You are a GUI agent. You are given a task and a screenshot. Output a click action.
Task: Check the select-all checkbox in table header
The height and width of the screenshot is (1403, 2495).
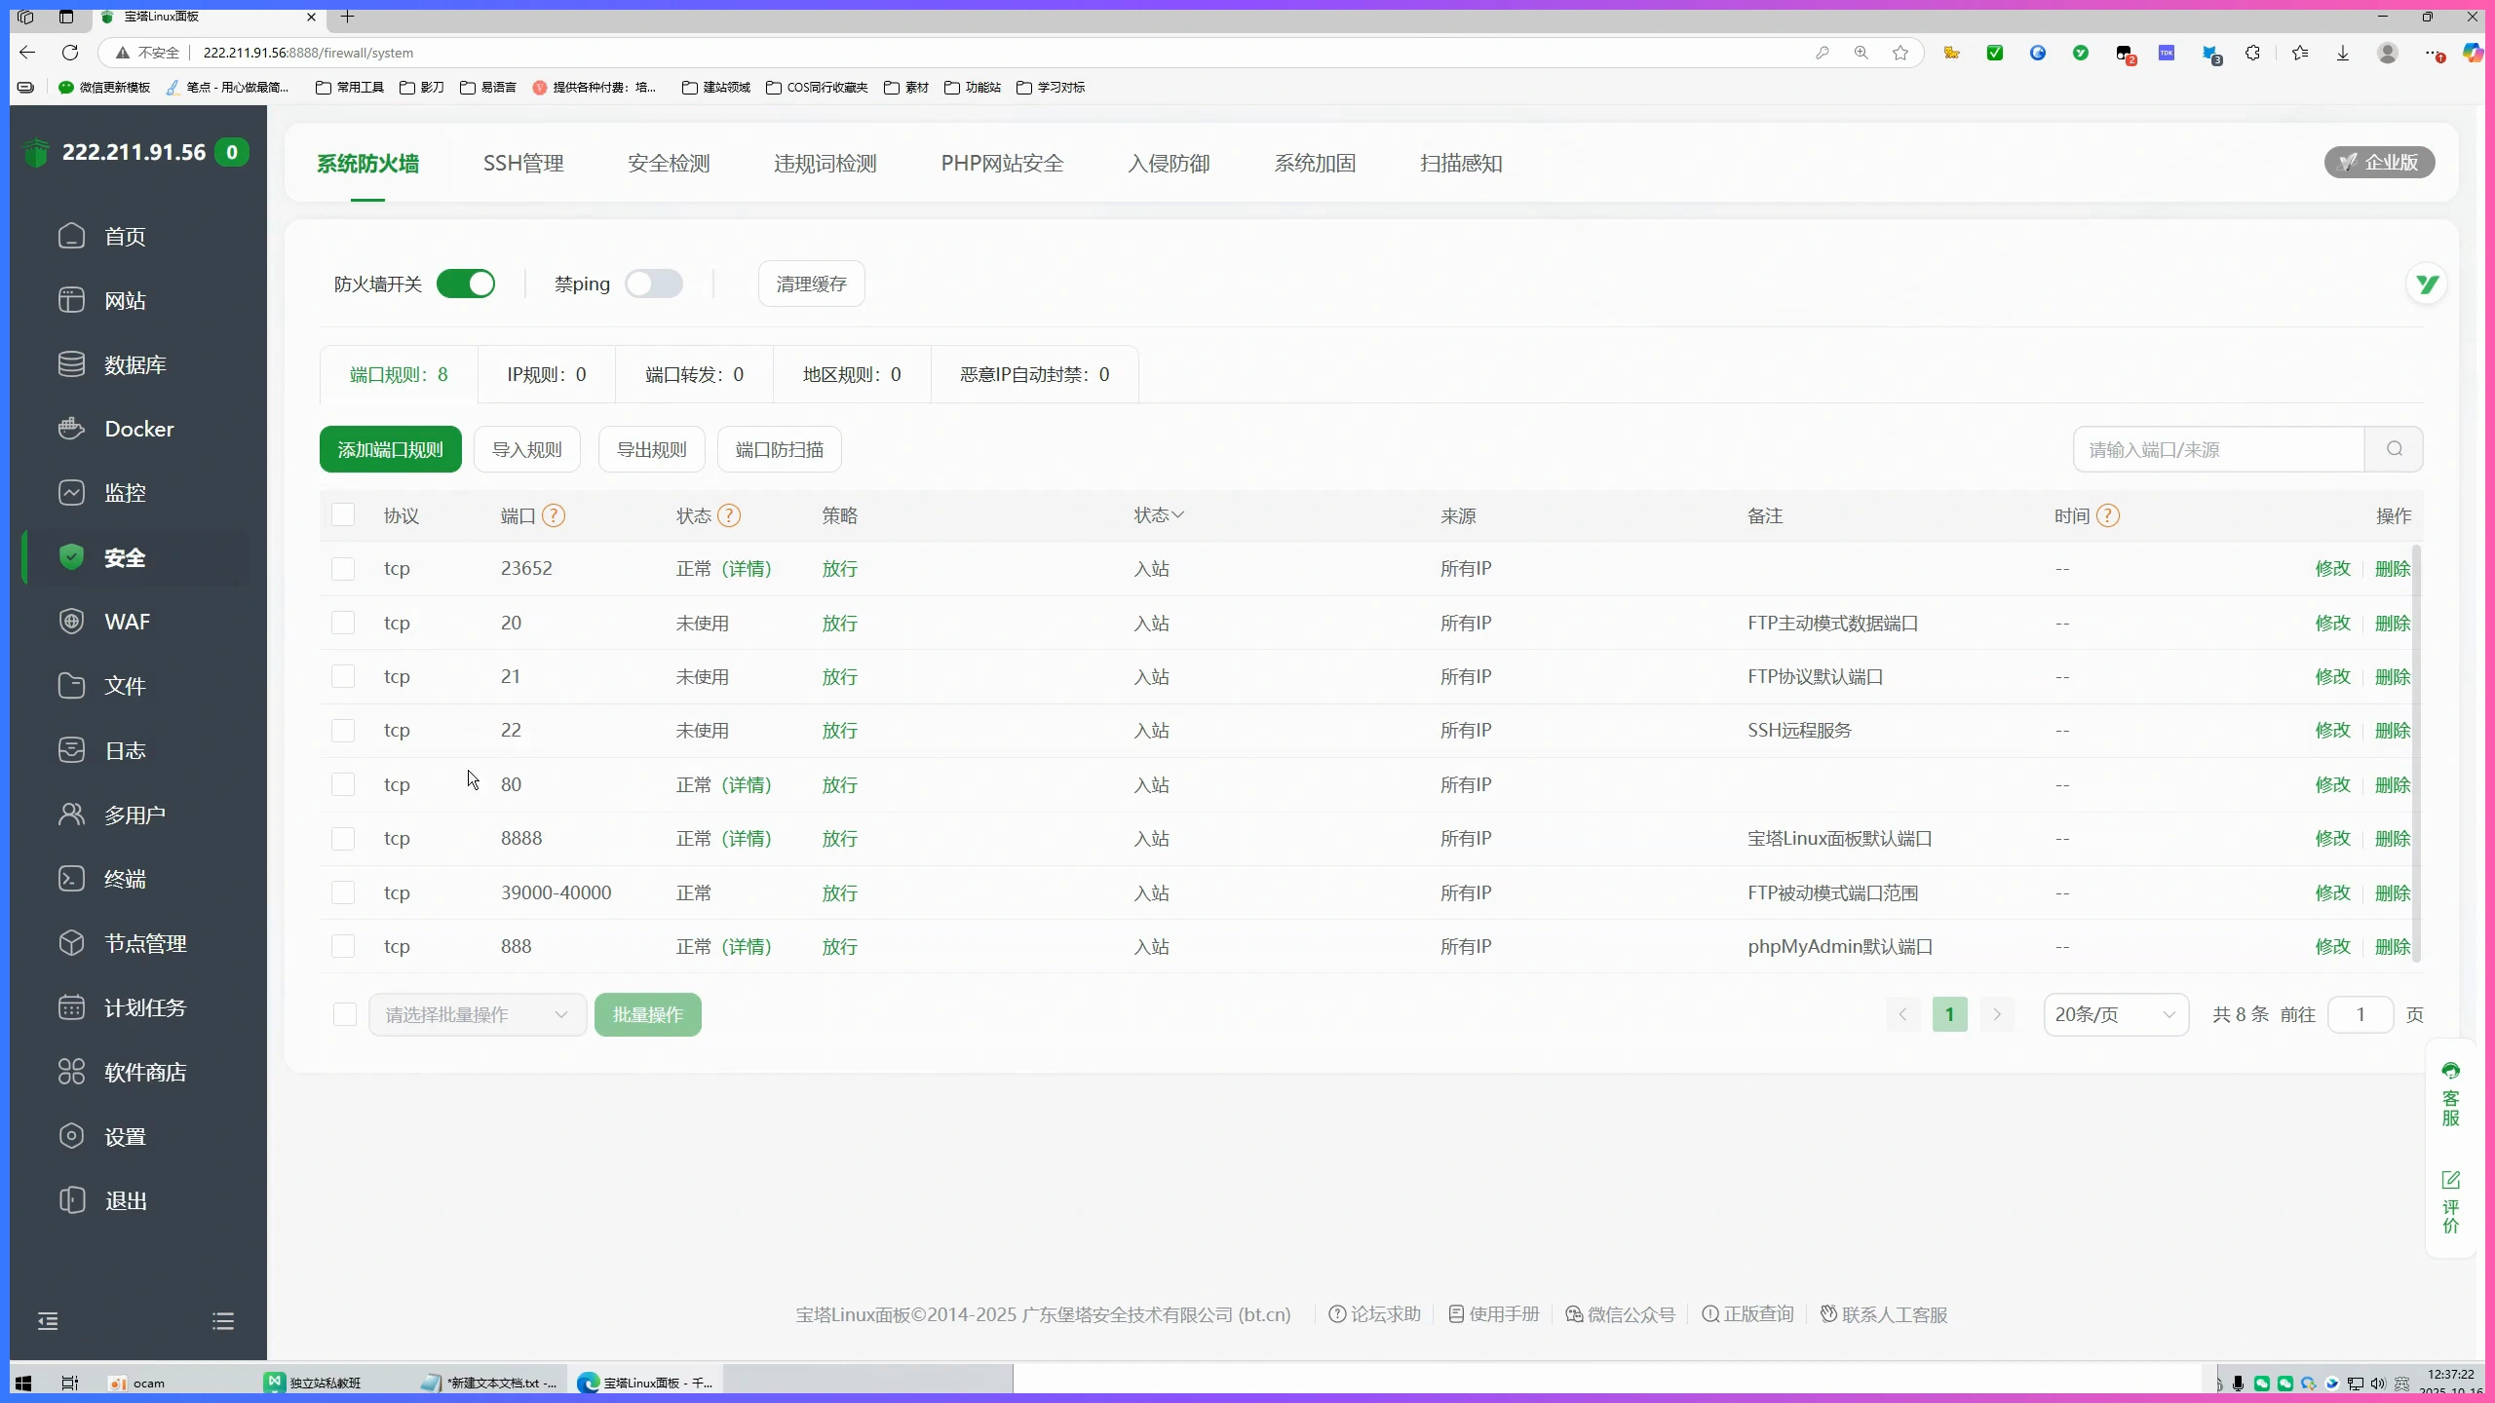click(343, 514)
